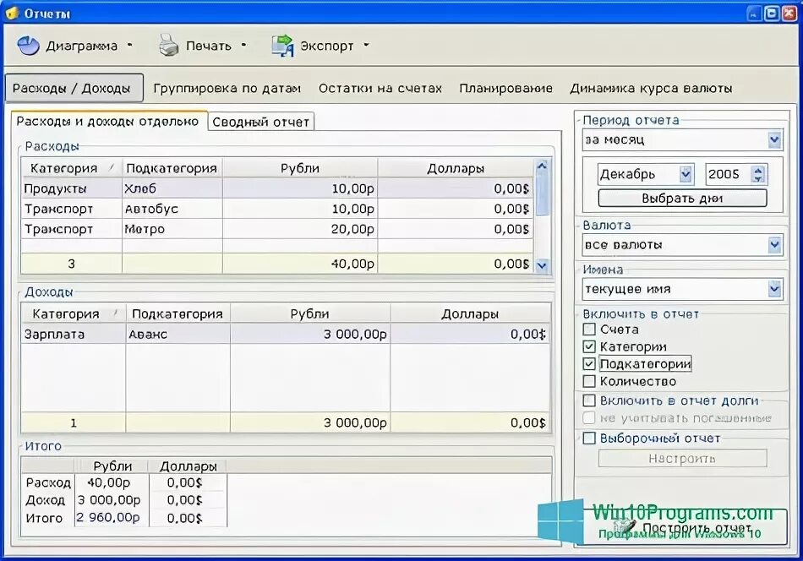Open the Экспорт dropdown arrow
Screen dimensions: 803x561
click(366, 45)
